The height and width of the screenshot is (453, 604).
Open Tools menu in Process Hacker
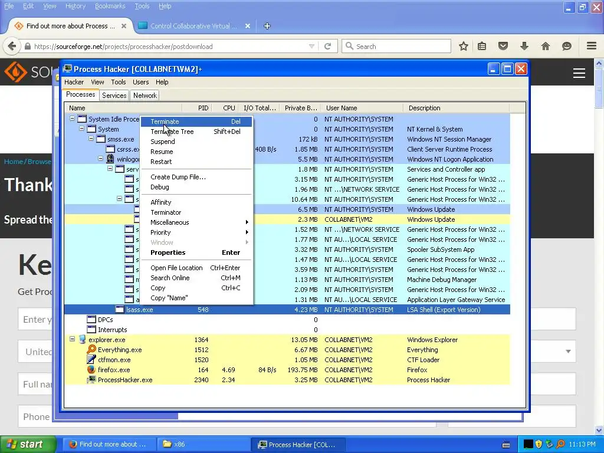[118, 82]
